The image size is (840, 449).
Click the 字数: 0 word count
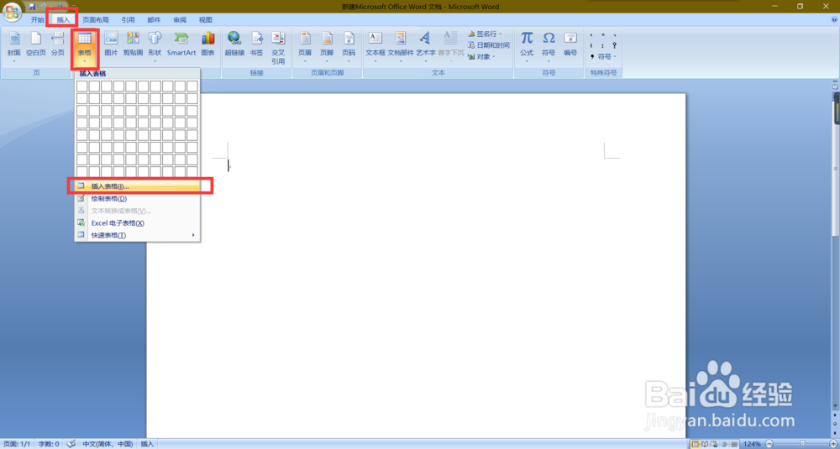tap(49, 444)
